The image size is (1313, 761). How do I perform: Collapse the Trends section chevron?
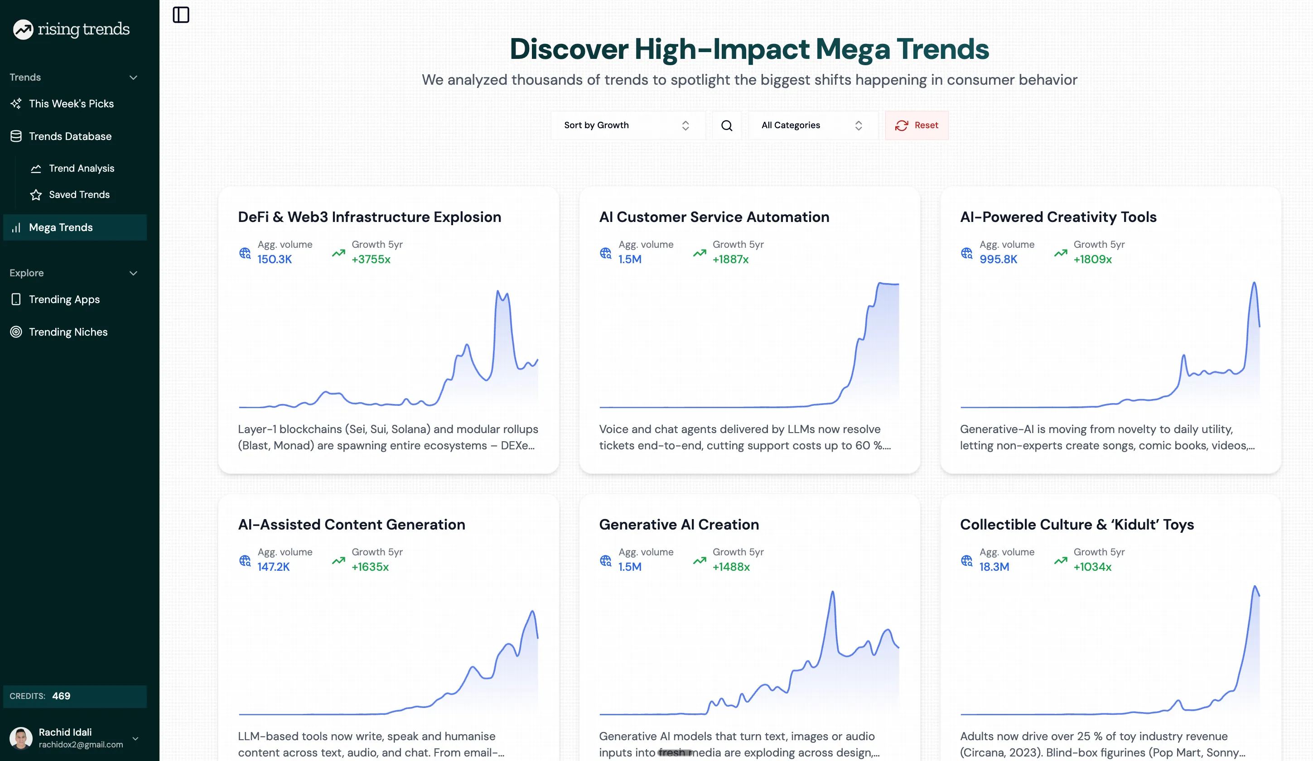pyautogui.click(x=133, y=77)
